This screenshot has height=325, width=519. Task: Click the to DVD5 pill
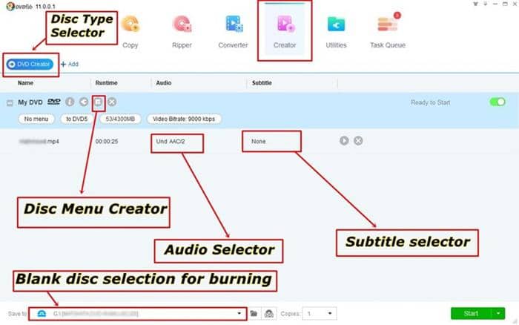(77, 119)
